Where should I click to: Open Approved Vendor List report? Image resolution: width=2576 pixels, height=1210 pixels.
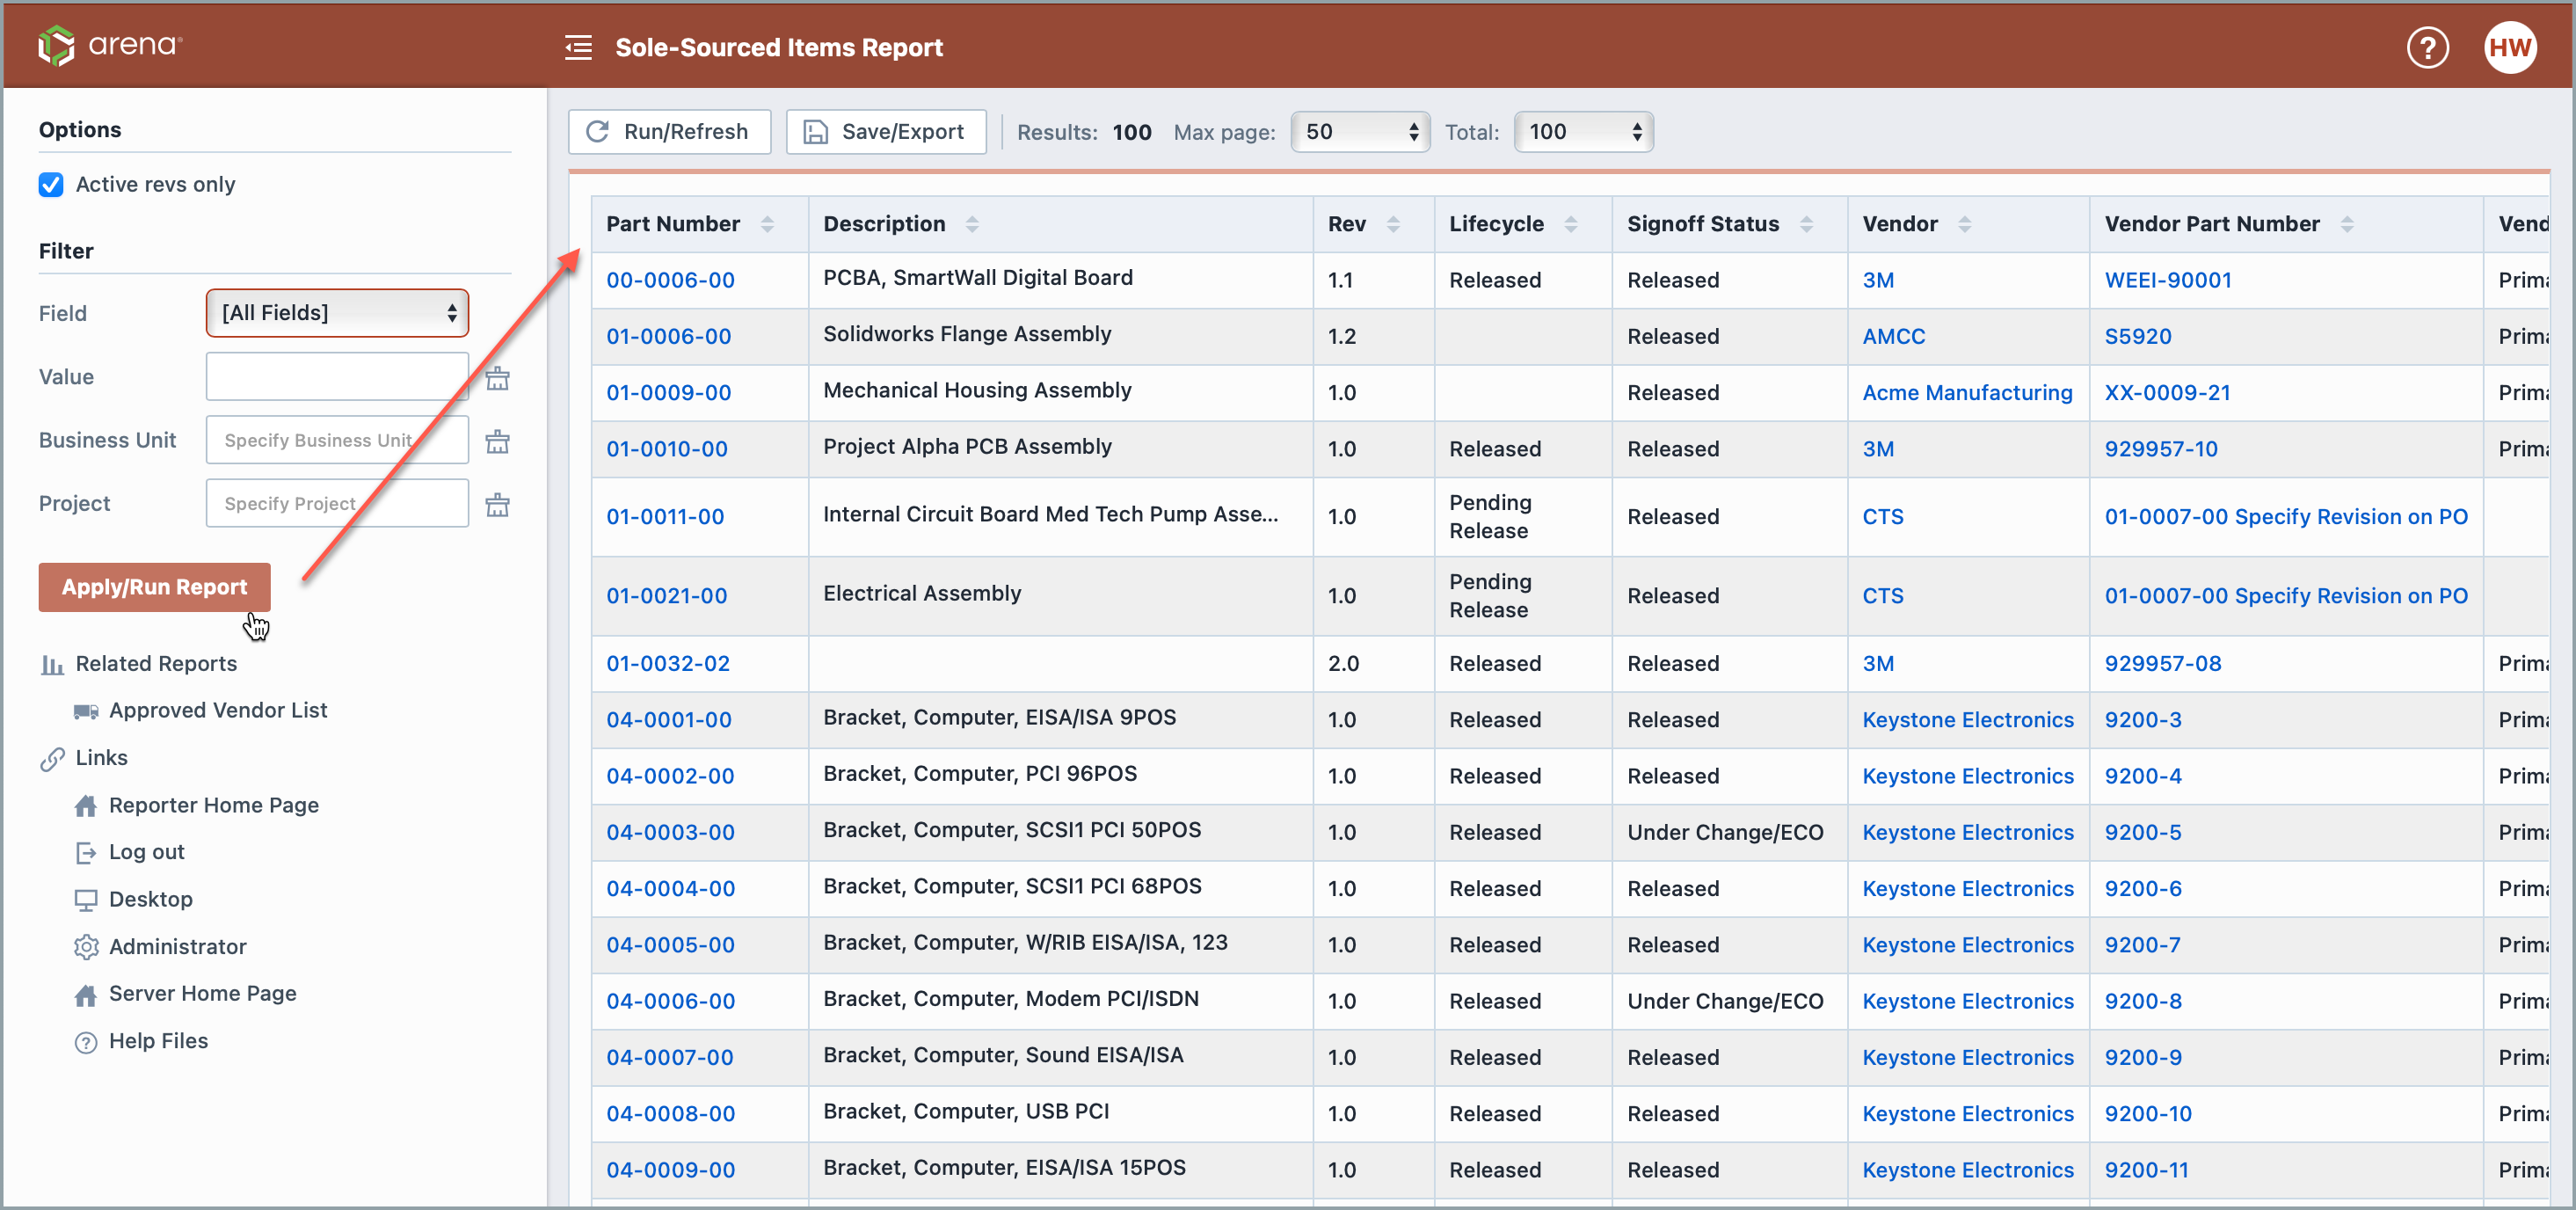point(218,710)
